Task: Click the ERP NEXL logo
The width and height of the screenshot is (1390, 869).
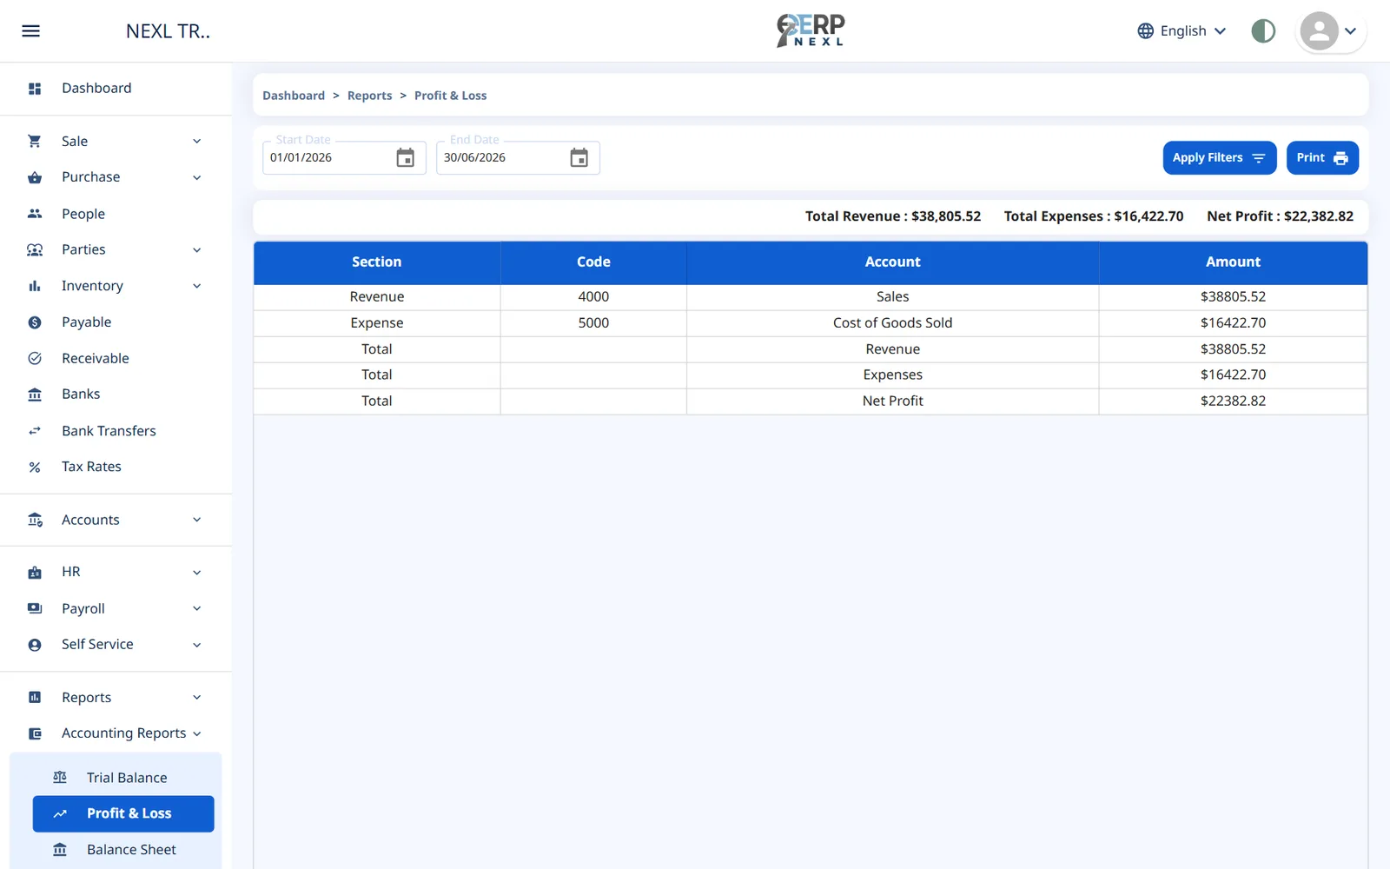Action: [811, 30]
